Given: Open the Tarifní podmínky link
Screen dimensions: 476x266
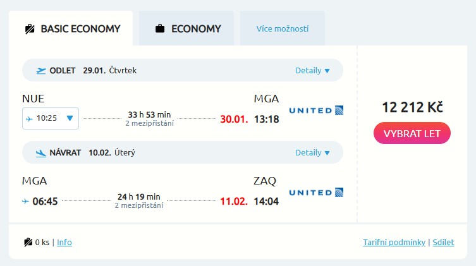Looking at the screenshot, I should pyautogui.click(x=394, y=242).
